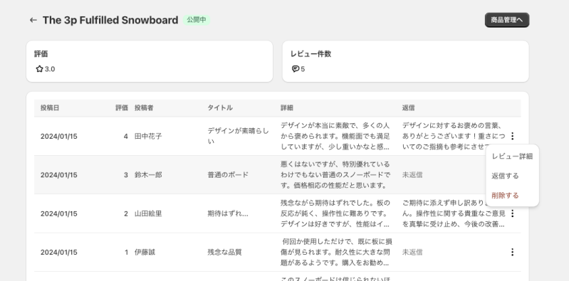Click the review detail in 伊藤誠's row

336,252
